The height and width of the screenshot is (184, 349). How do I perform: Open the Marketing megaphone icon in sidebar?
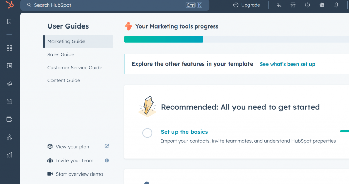pos(9,84)
